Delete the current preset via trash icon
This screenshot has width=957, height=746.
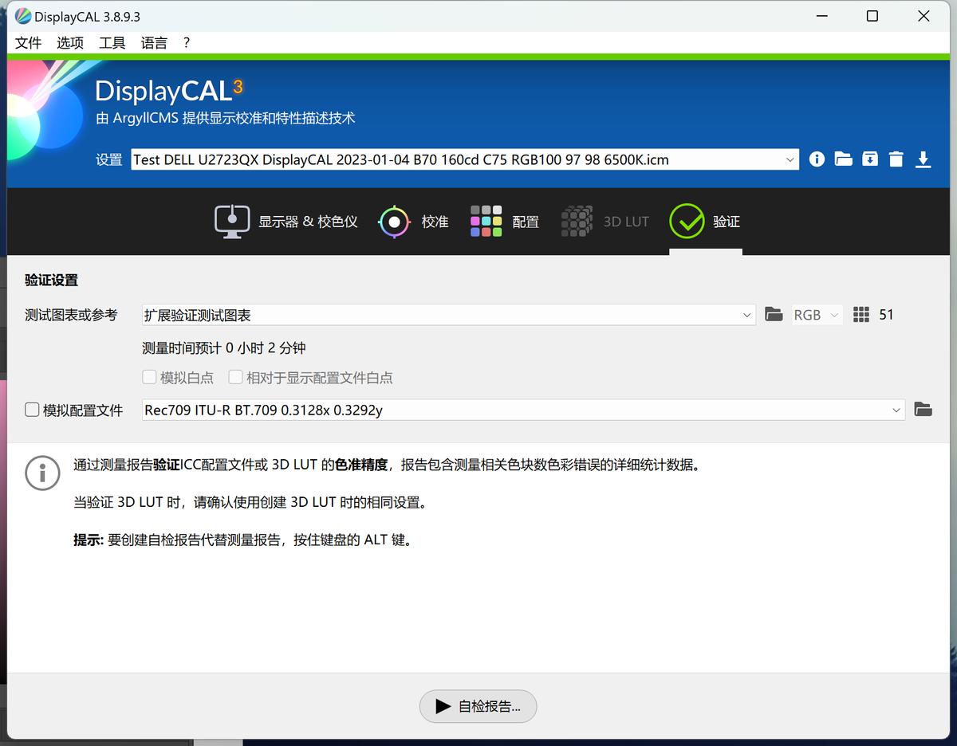pos(896,159)
